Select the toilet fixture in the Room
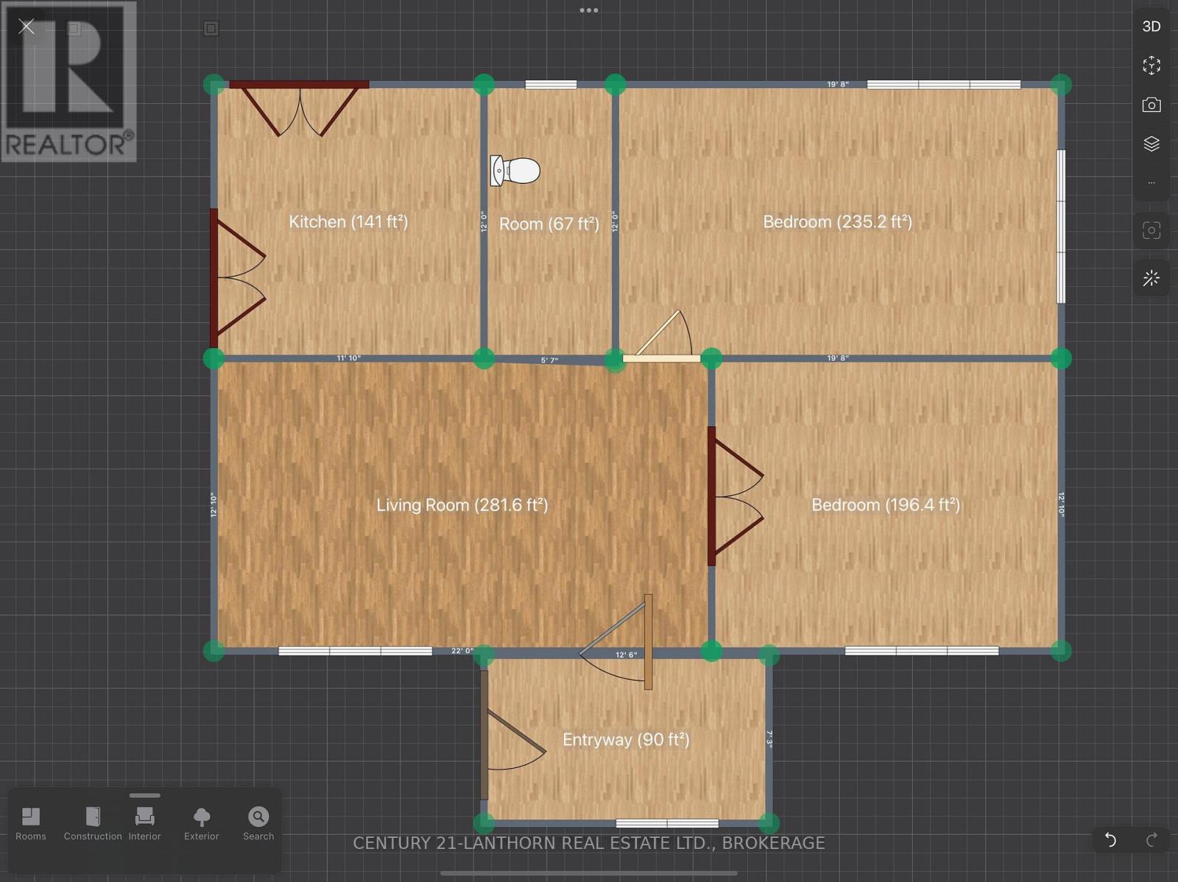 tap(515, 171)
